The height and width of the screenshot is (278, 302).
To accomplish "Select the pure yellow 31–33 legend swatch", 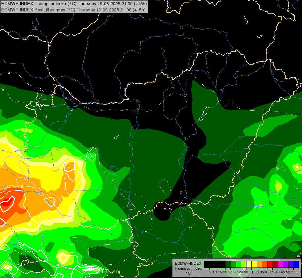I will (x=254, y=264).
